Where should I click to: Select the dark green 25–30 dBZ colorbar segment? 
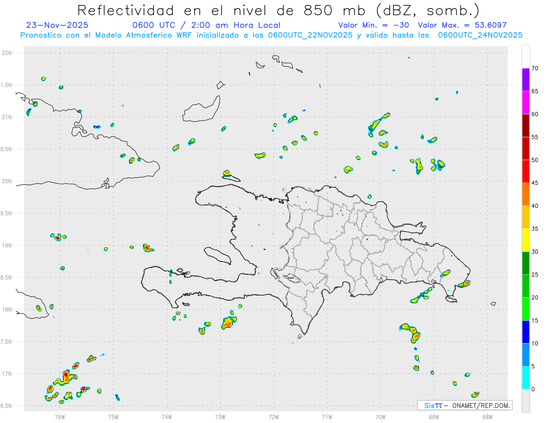pyautogui.click(x=526, y=263)
